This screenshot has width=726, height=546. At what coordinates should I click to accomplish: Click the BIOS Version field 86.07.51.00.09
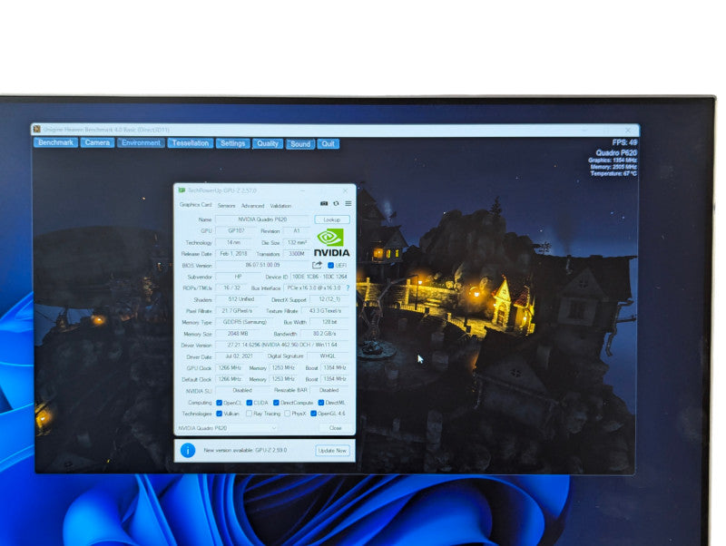(262, 265)
